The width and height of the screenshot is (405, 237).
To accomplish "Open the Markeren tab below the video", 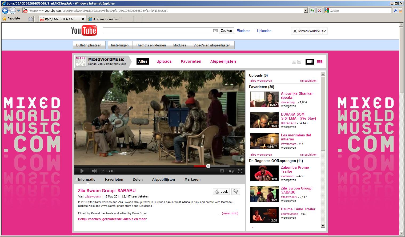I will [192, 179].
